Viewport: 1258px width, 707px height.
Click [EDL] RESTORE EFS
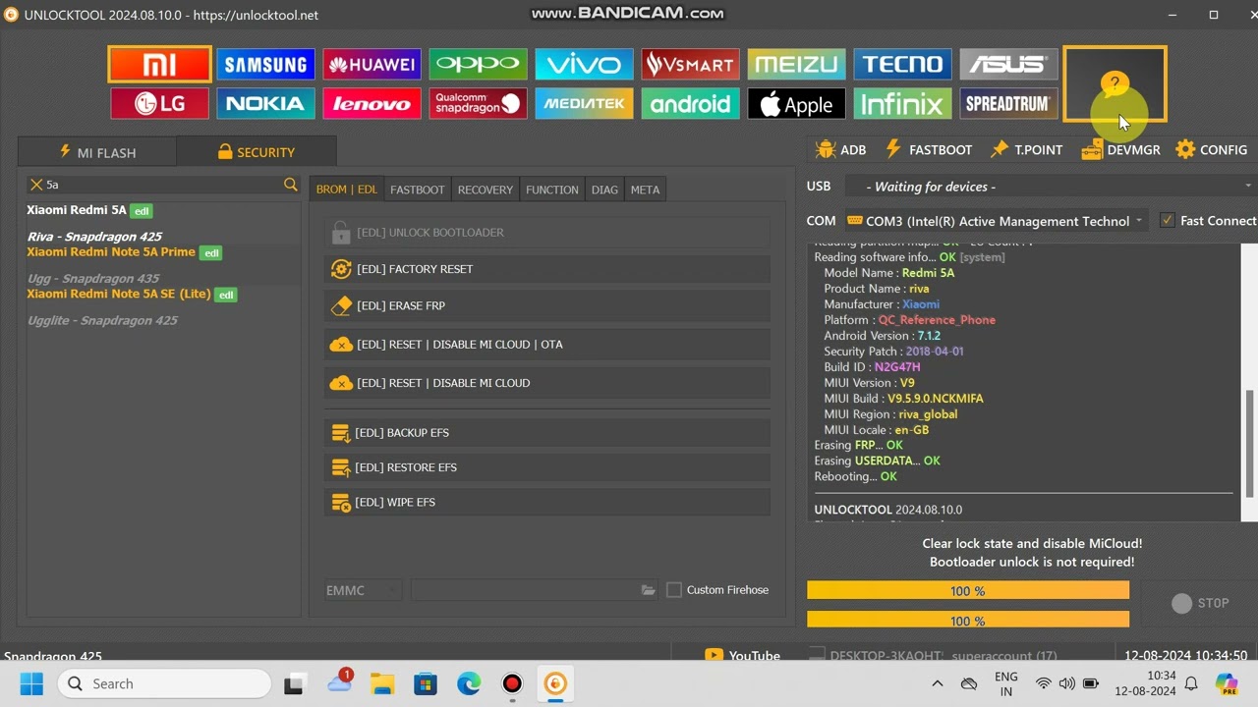pyautogui.click(x=546, y=467)
